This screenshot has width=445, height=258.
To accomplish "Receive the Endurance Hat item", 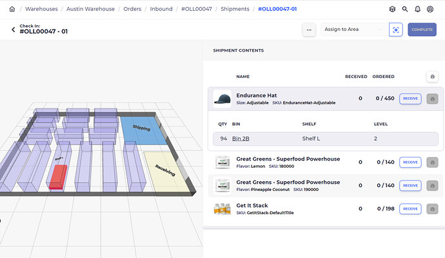I will [x=410, y=99].
